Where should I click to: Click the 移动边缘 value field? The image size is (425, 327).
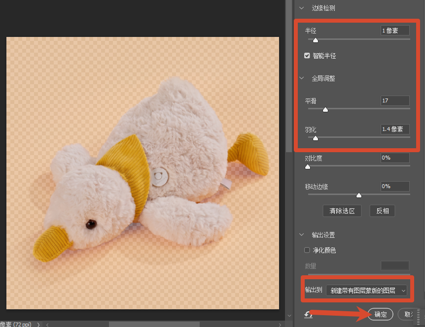(395, 186)
